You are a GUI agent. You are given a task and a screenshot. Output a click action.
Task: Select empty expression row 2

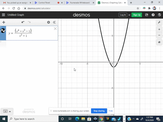click(x=29, y=44)
